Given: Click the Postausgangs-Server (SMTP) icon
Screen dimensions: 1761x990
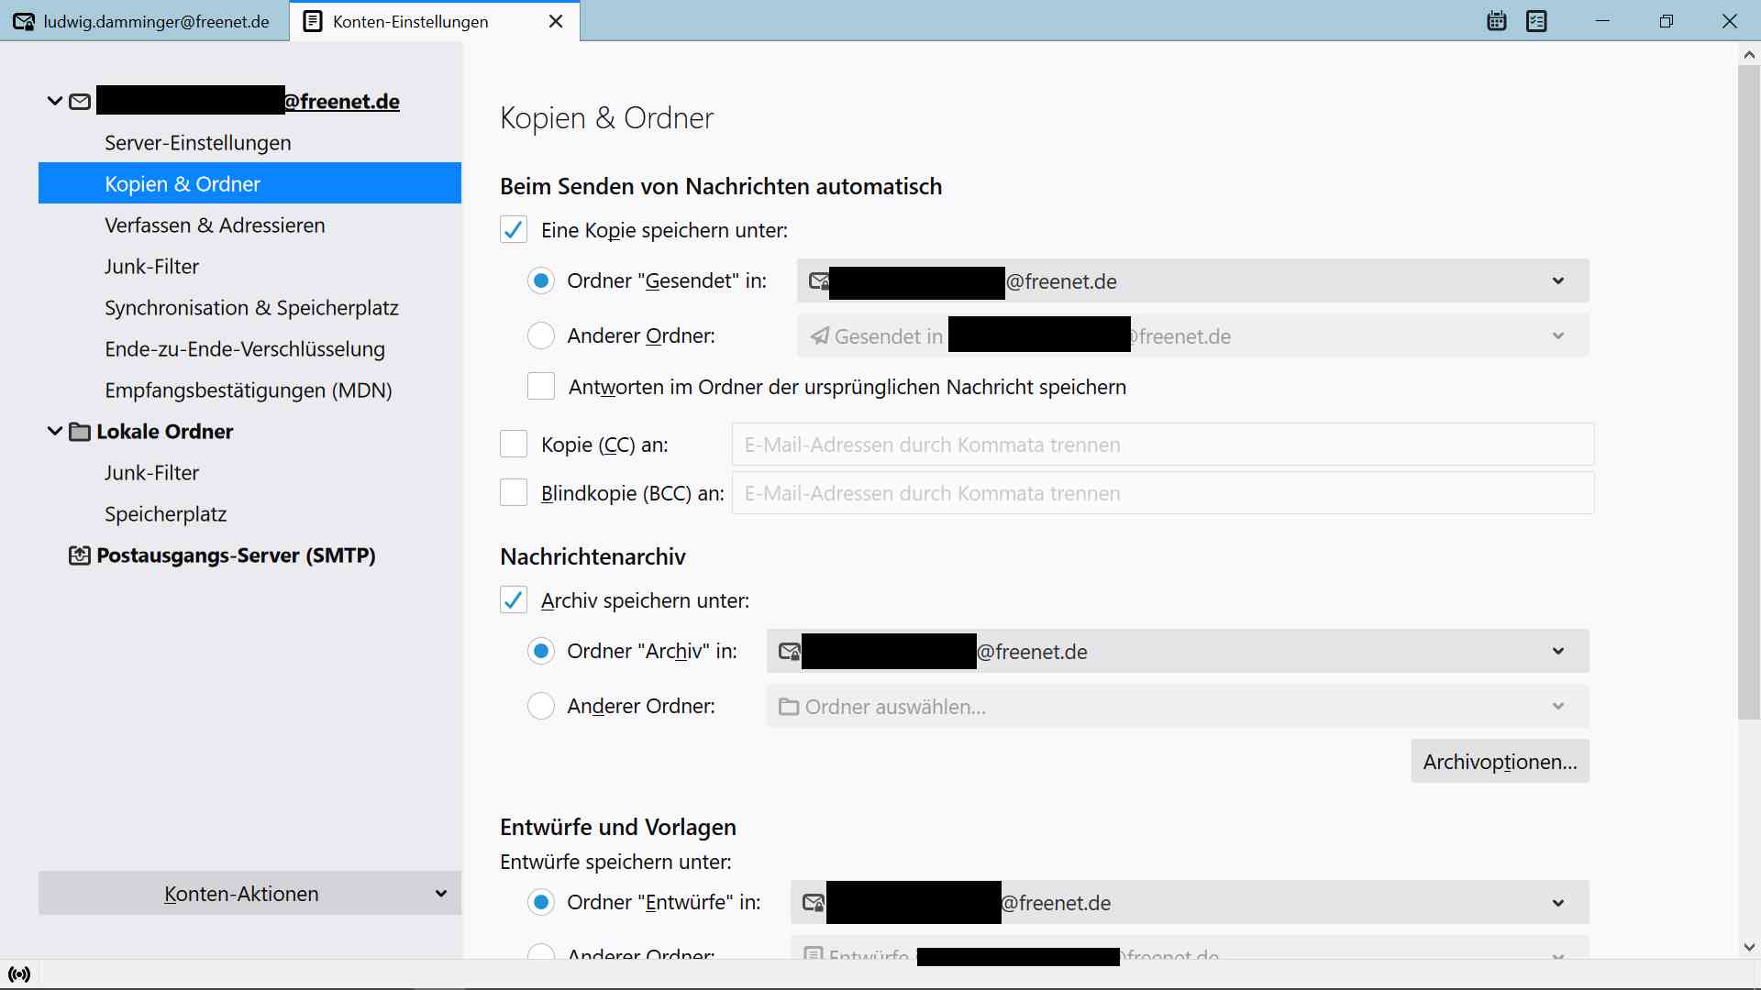Looking at the screenshot, I should (x=80, y=555).
